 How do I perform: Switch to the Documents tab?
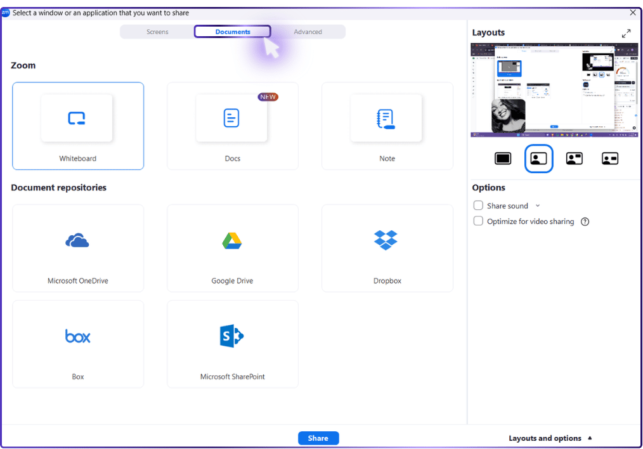click(233, 32)
